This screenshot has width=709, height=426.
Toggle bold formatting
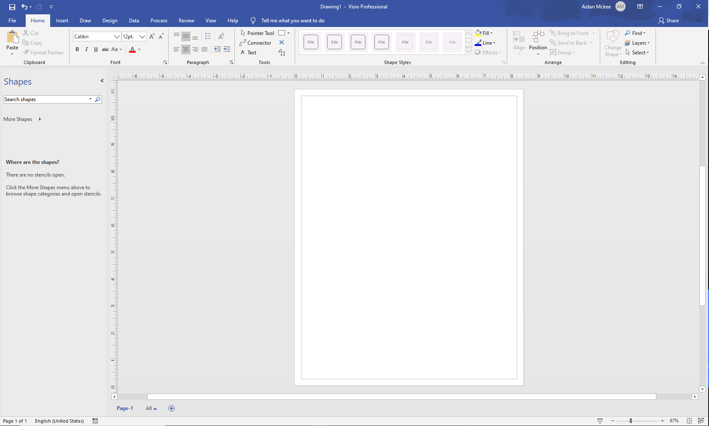click(77, 49)
